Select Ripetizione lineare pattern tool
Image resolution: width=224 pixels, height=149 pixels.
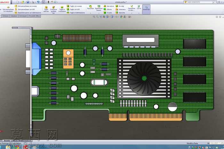99,8
